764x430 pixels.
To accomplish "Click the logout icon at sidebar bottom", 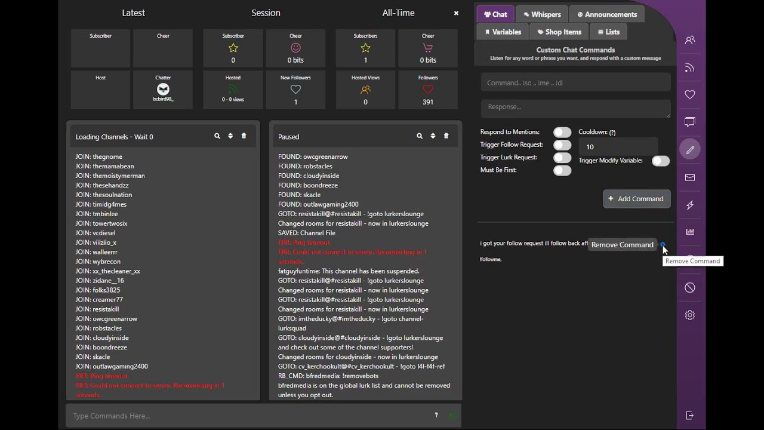I will pyautogui.click(x=690, y=415).
